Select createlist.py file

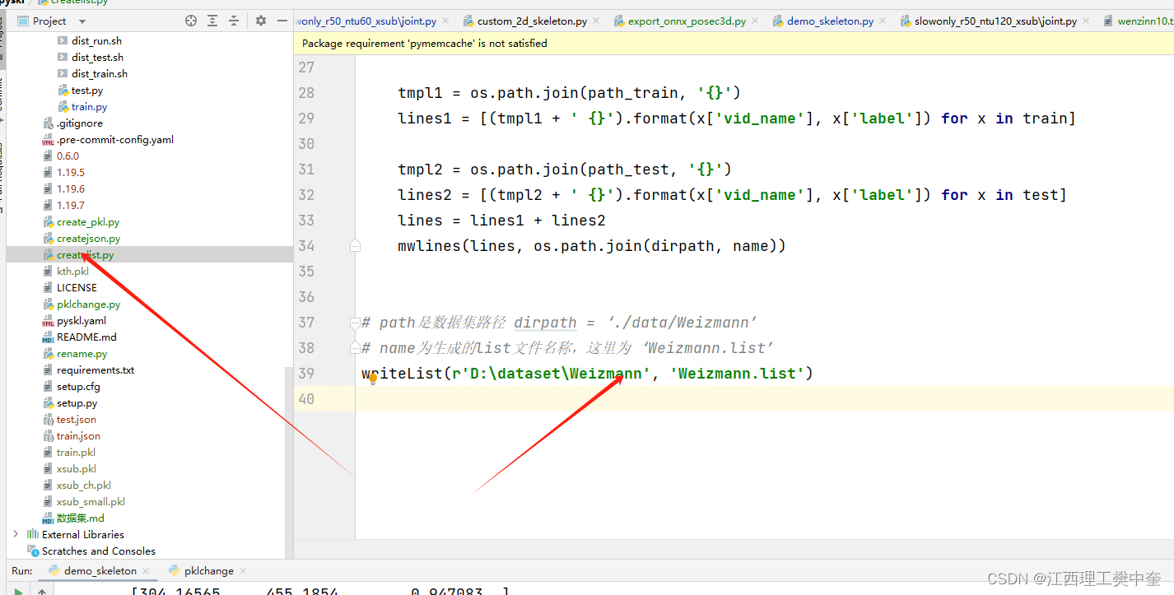(x=86, y=255)
